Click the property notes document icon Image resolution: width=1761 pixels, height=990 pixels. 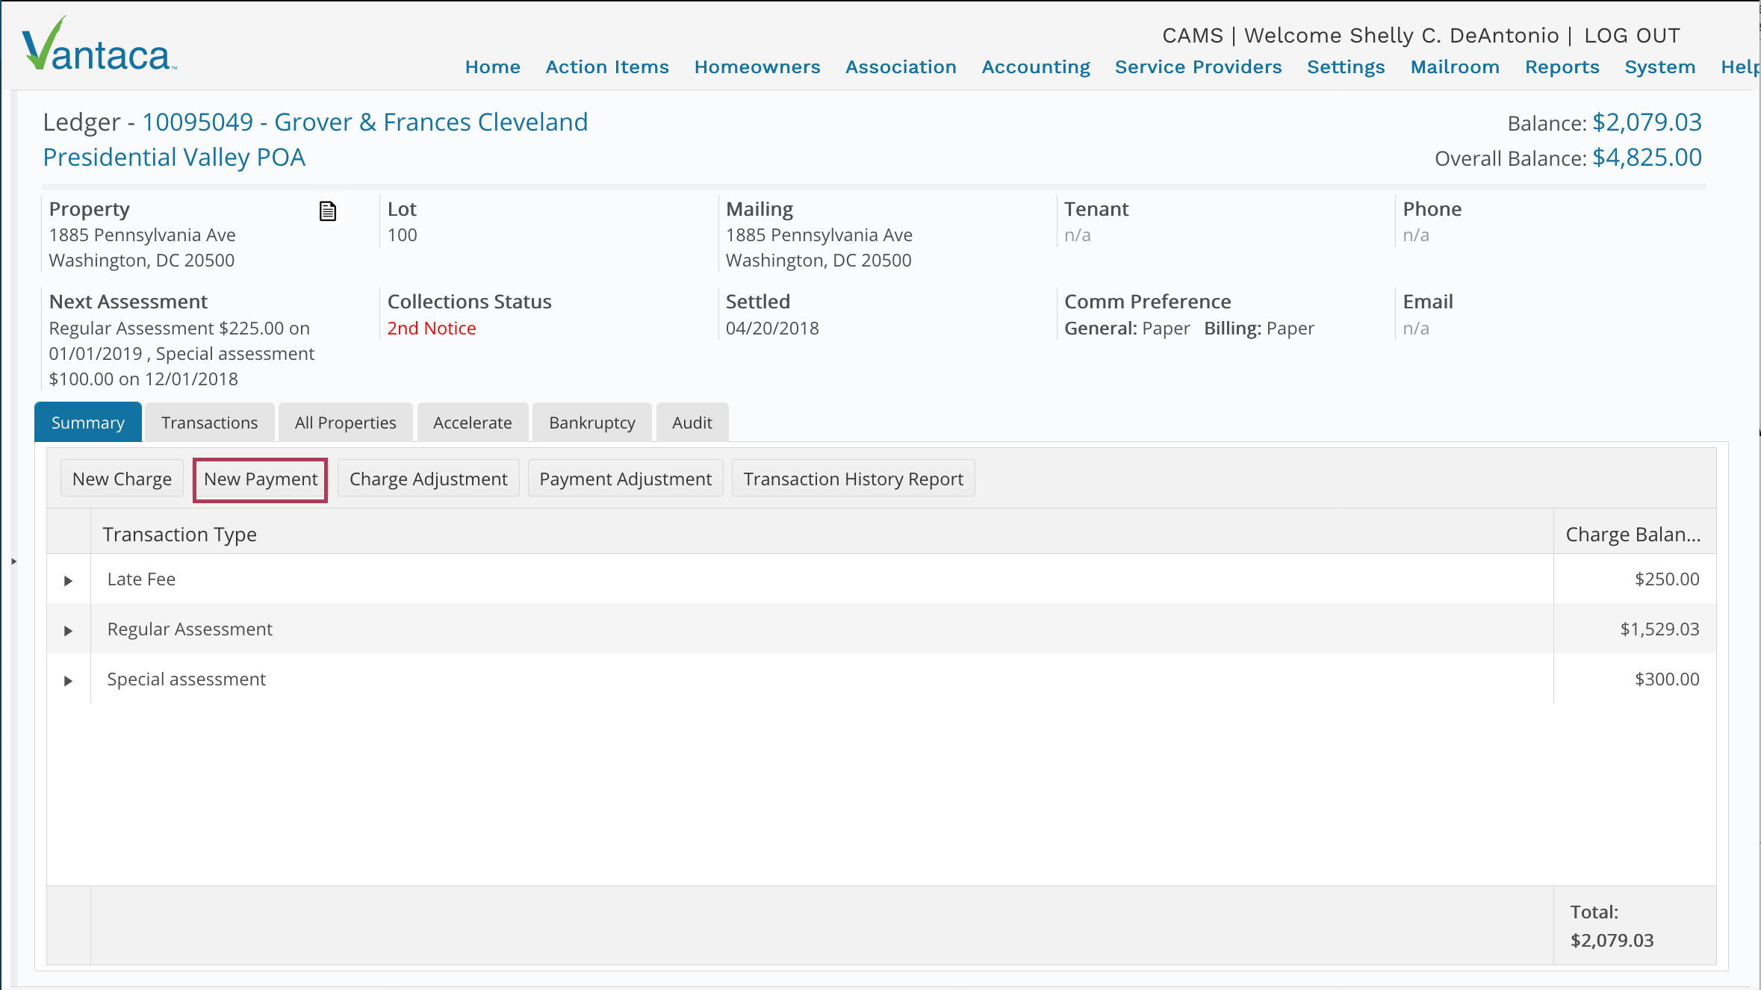pos(328,211)
